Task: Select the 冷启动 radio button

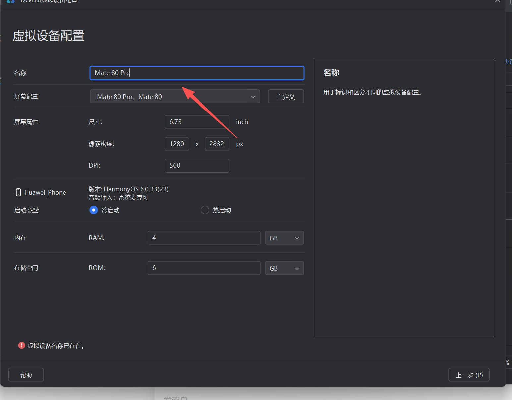Action: coord(94,210)
